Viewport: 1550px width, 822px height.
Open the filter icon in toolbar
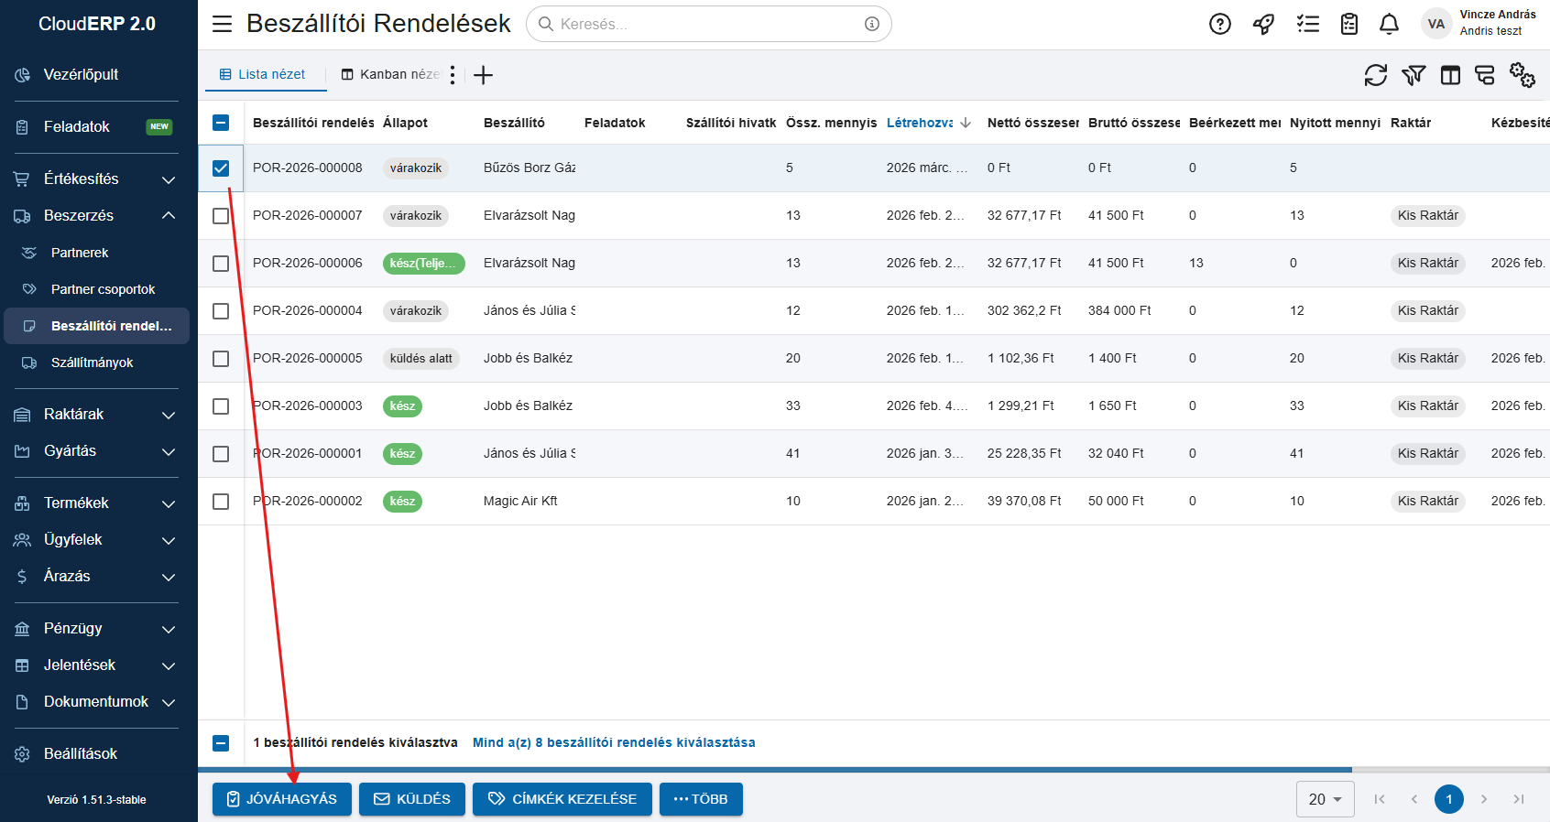1414,75
